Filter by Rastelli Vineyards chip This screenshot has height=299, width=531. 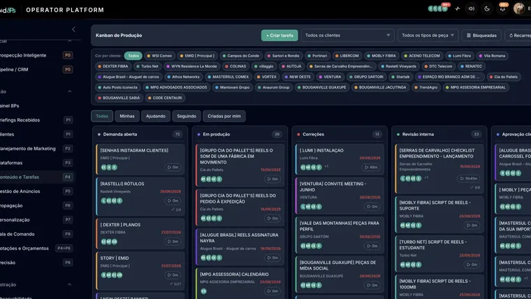(x=398, y=66)
